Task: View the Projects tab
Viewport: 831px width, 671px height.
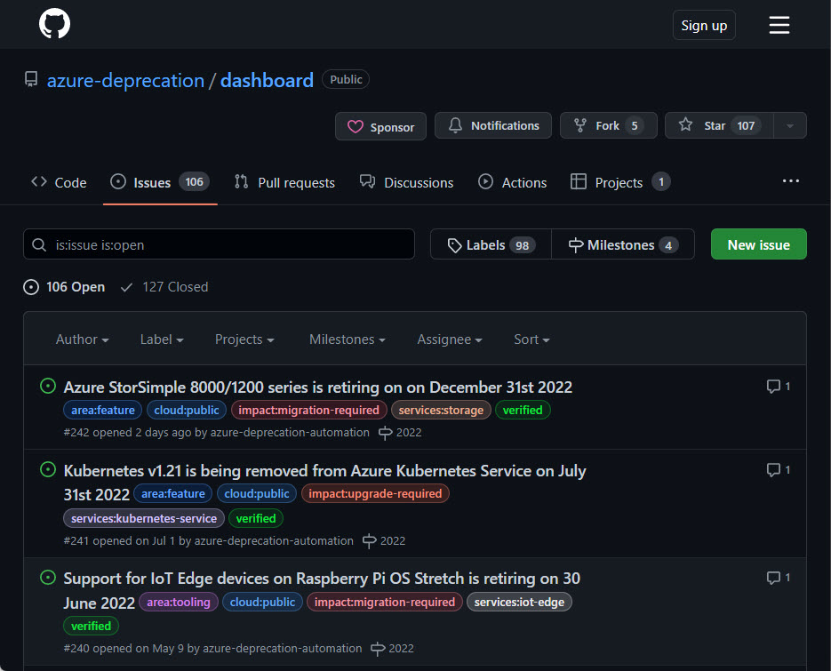Action: (x=620, y=182)
